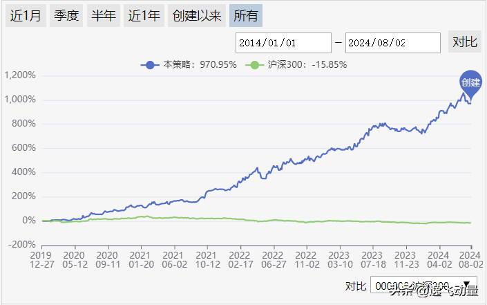Viewport: 487px width, 305px height.
Task: Click the 600% y-axis label
Action: click(x=23, y=148)
